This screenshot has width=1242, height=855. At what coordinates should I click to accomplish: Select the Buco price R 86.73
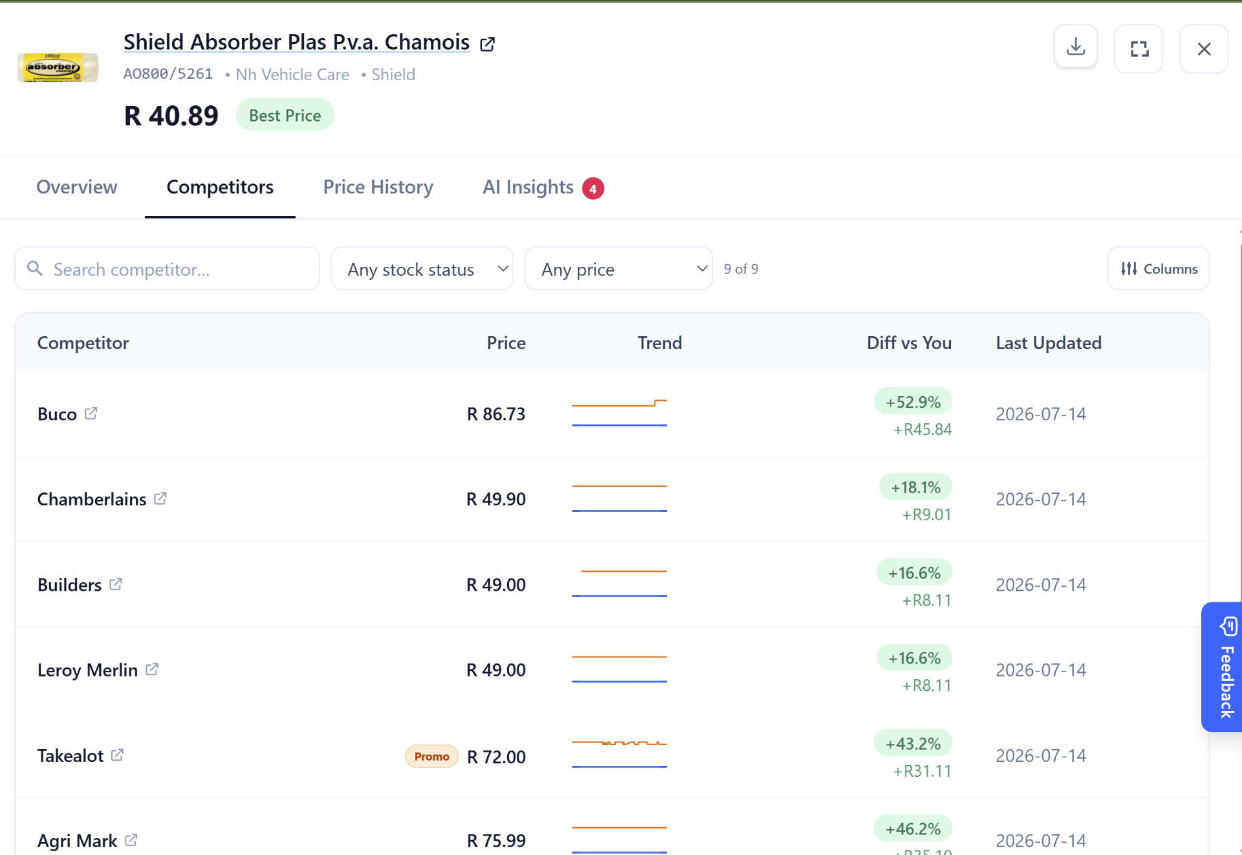[x=496, y=414]
